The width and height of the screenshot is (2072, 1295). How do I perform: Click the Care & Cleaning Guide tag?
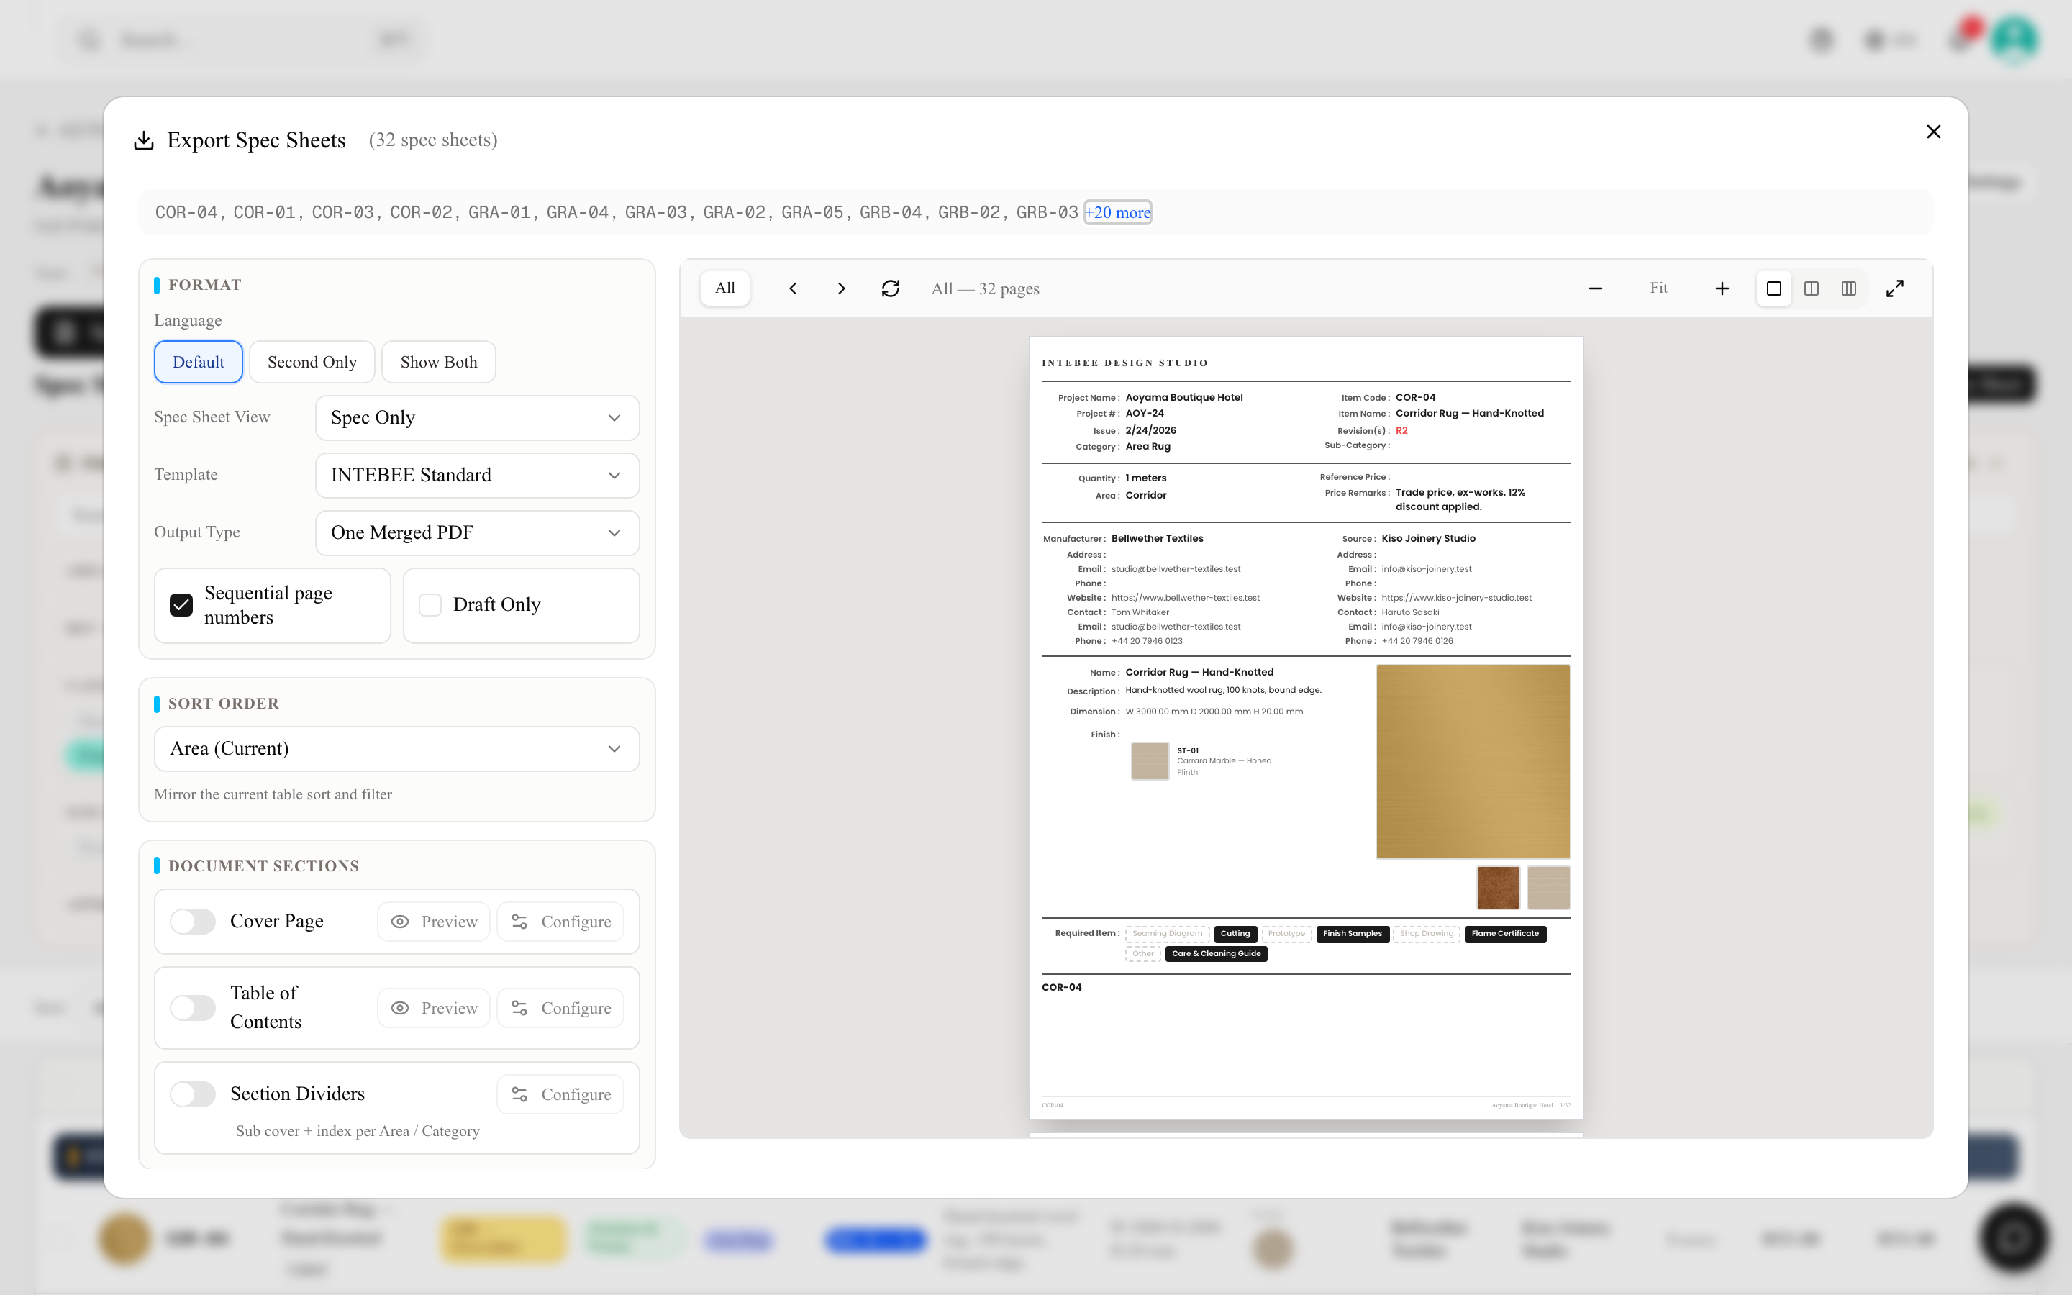point(1216,953)
